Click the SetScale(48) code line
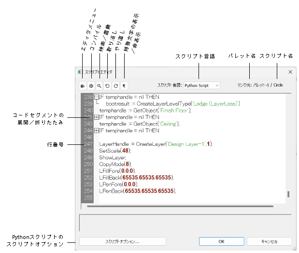 coord(115,151)
